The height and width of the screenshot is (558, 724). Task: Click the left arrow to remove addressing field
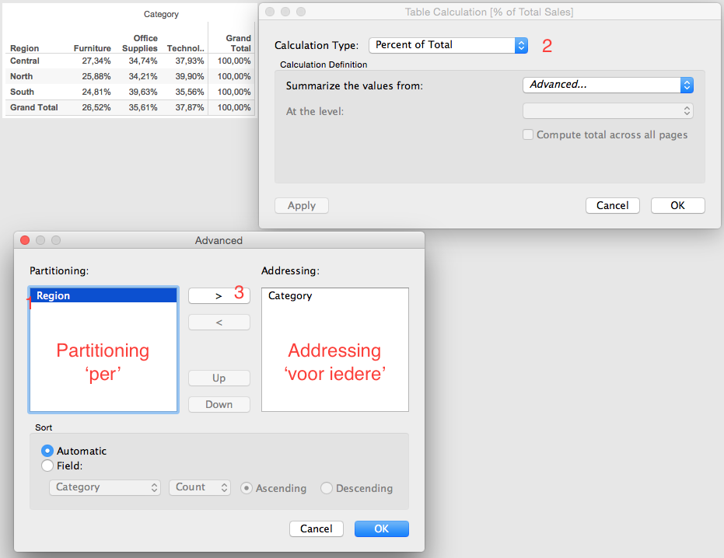tap(219, 322)
